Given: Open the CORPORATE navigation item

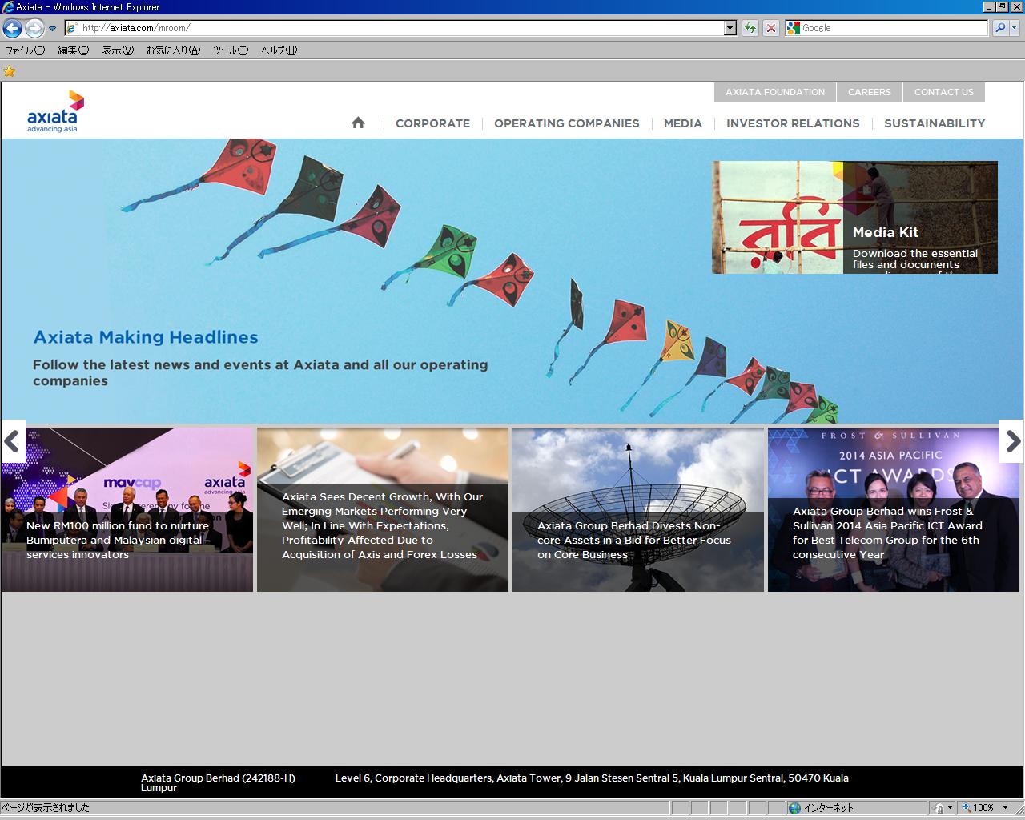Looking at the screenshot, I should pyautogui.click(x=432, y=123).
